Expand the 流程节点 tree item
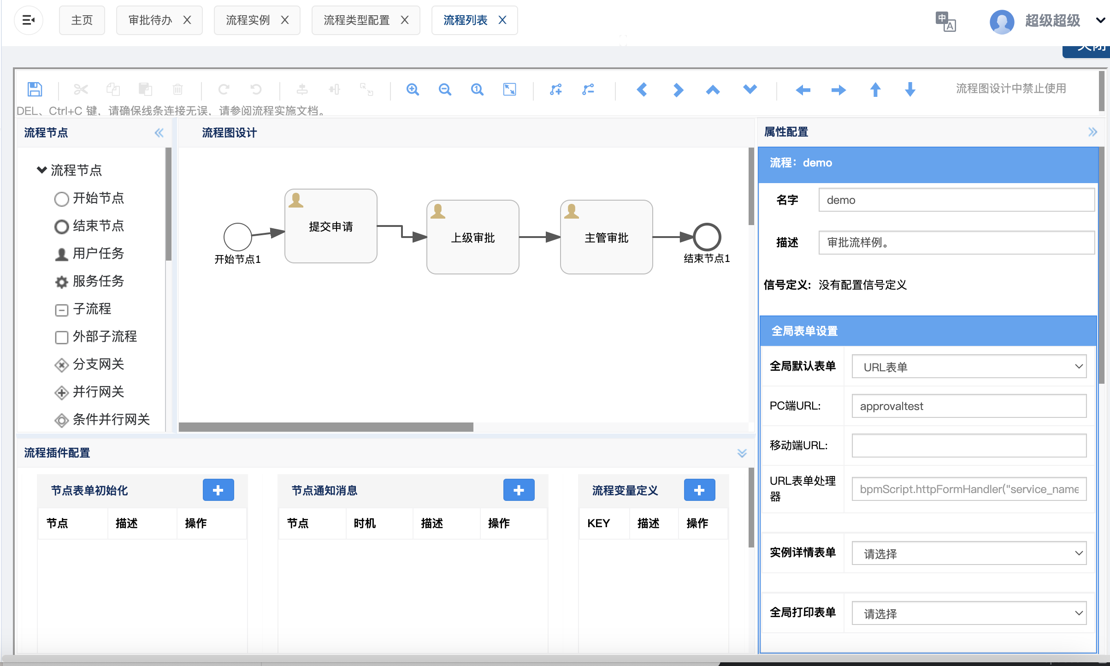 pyautogui.click(x=41, y=169)
